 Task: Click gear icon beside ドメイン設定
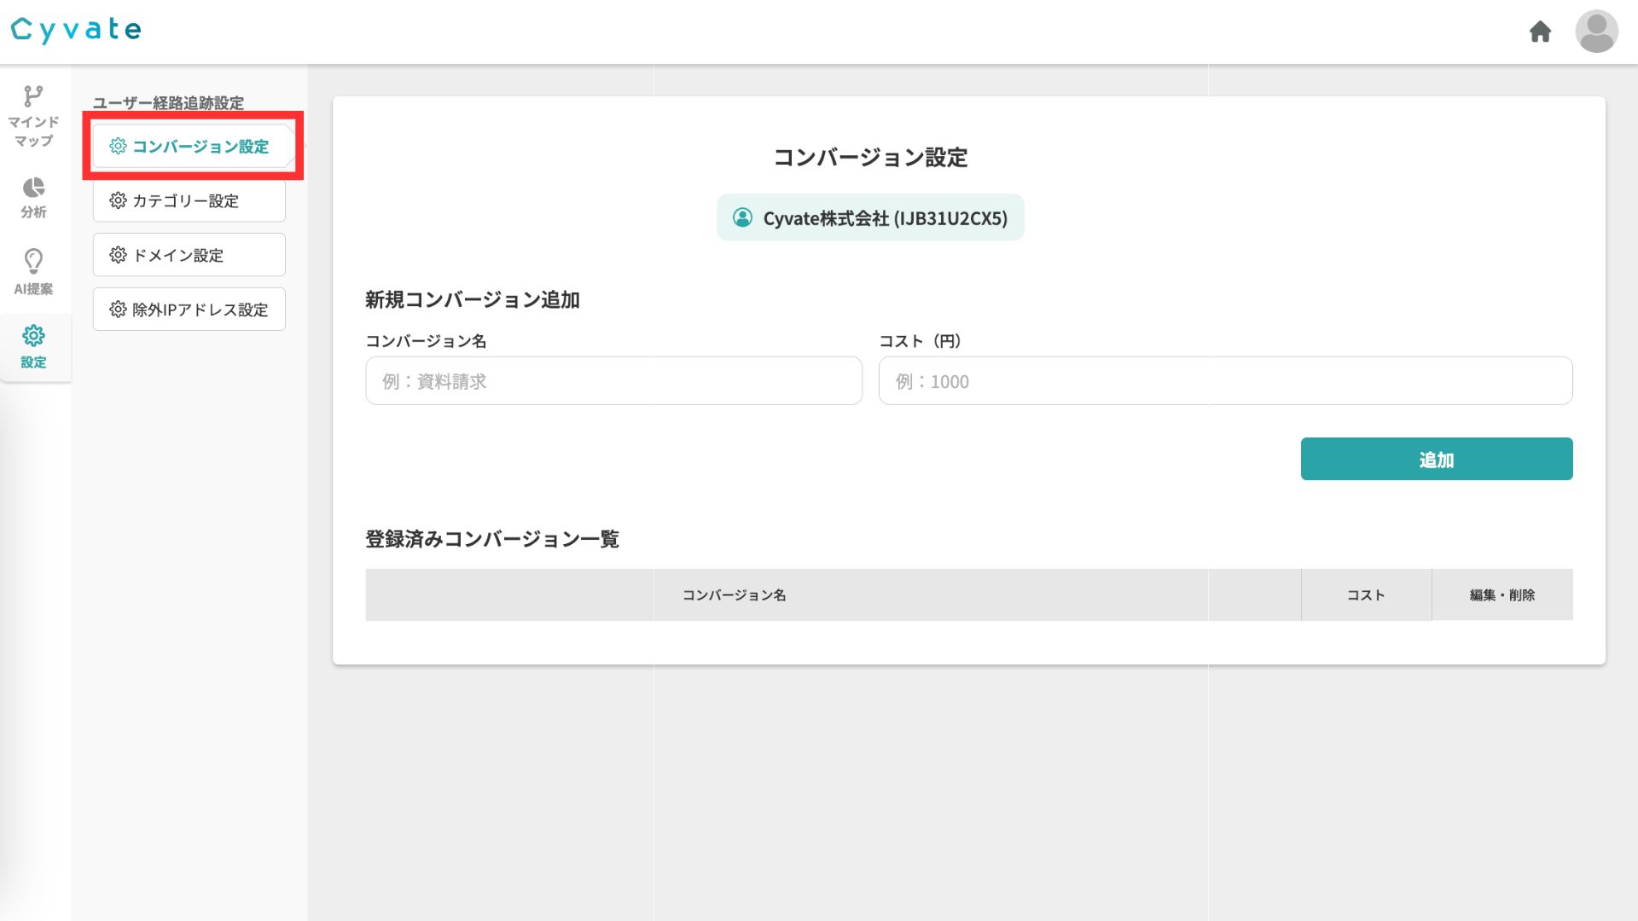click(x=118, y=255)
